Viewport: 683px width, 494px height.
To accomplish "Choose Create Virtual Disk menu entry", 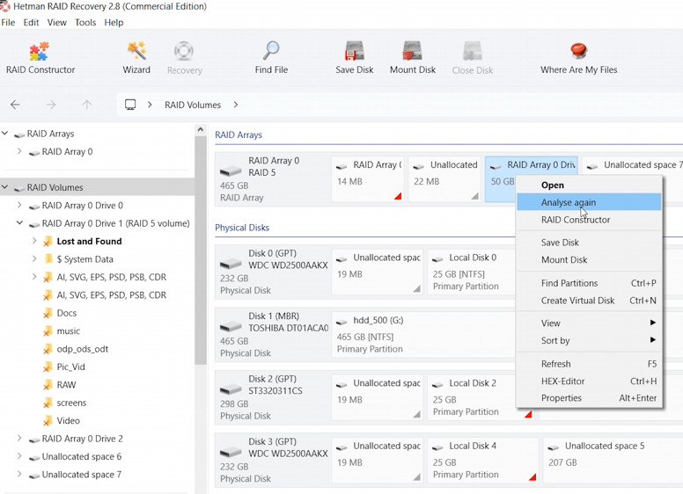I will [x=589, y=301].
